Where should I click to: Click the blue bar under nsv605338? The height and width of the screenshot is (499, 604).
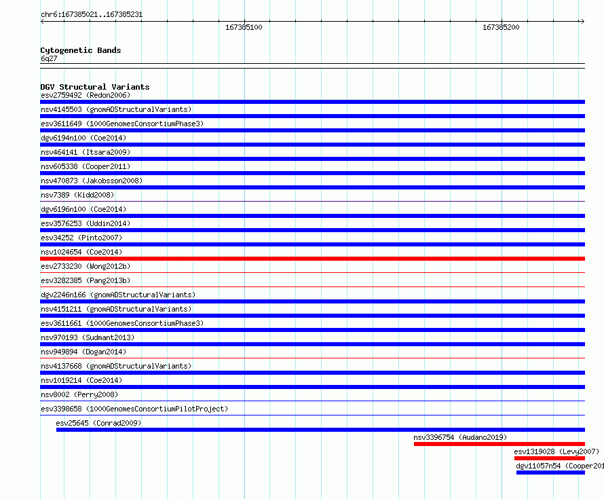pyautogui.click(x=312, y=173)
